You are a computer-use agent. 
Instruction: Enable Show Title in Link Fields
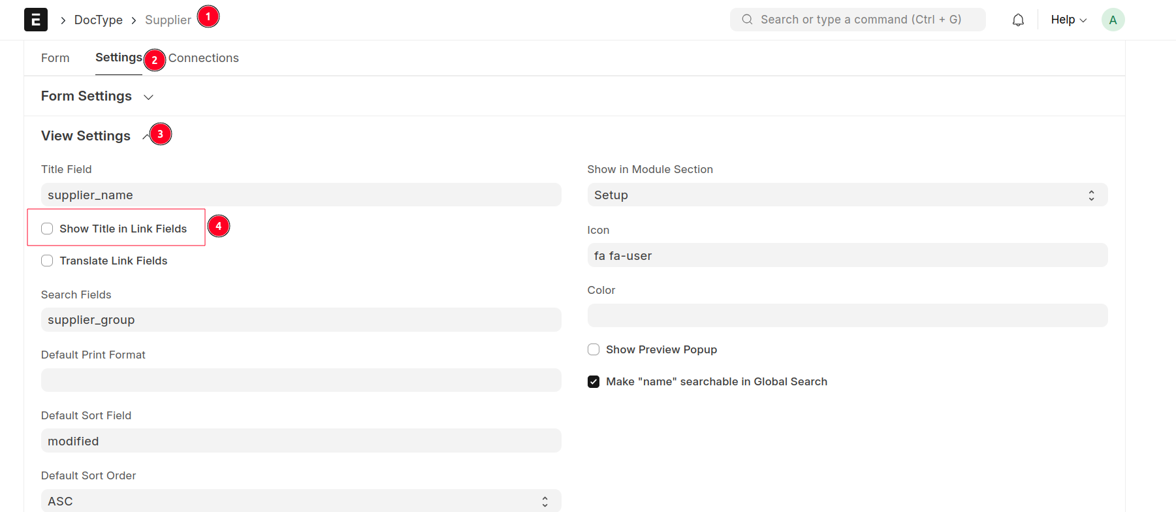click(47, 229)
